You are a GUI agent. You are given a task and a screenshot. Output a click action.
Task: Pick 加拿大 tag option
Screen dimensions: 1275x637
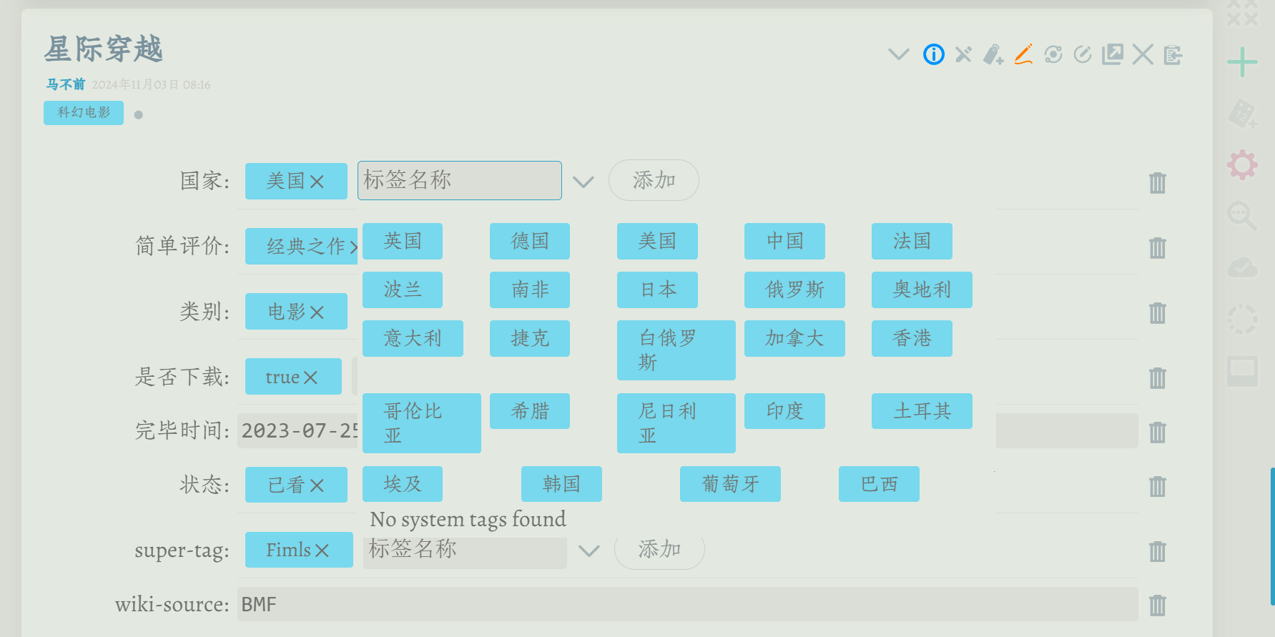coord(794,338)
